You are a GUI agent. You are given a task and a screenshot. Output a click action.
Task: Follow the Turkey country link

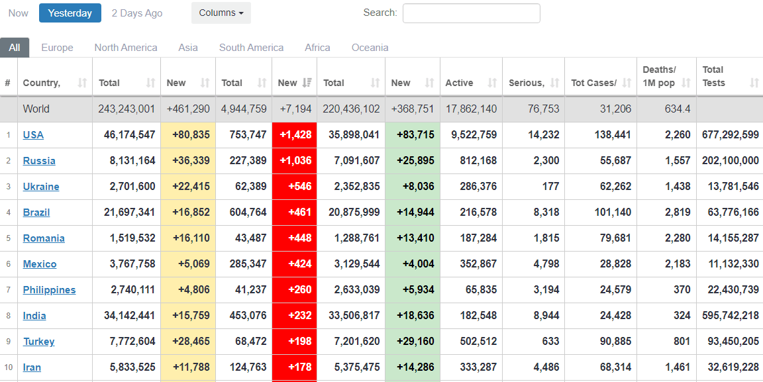point(38,342)
